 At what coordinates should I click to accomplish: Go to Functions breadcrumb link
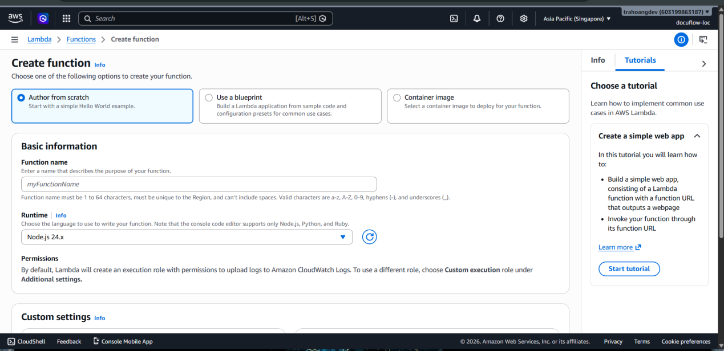[x=81, y=39]
